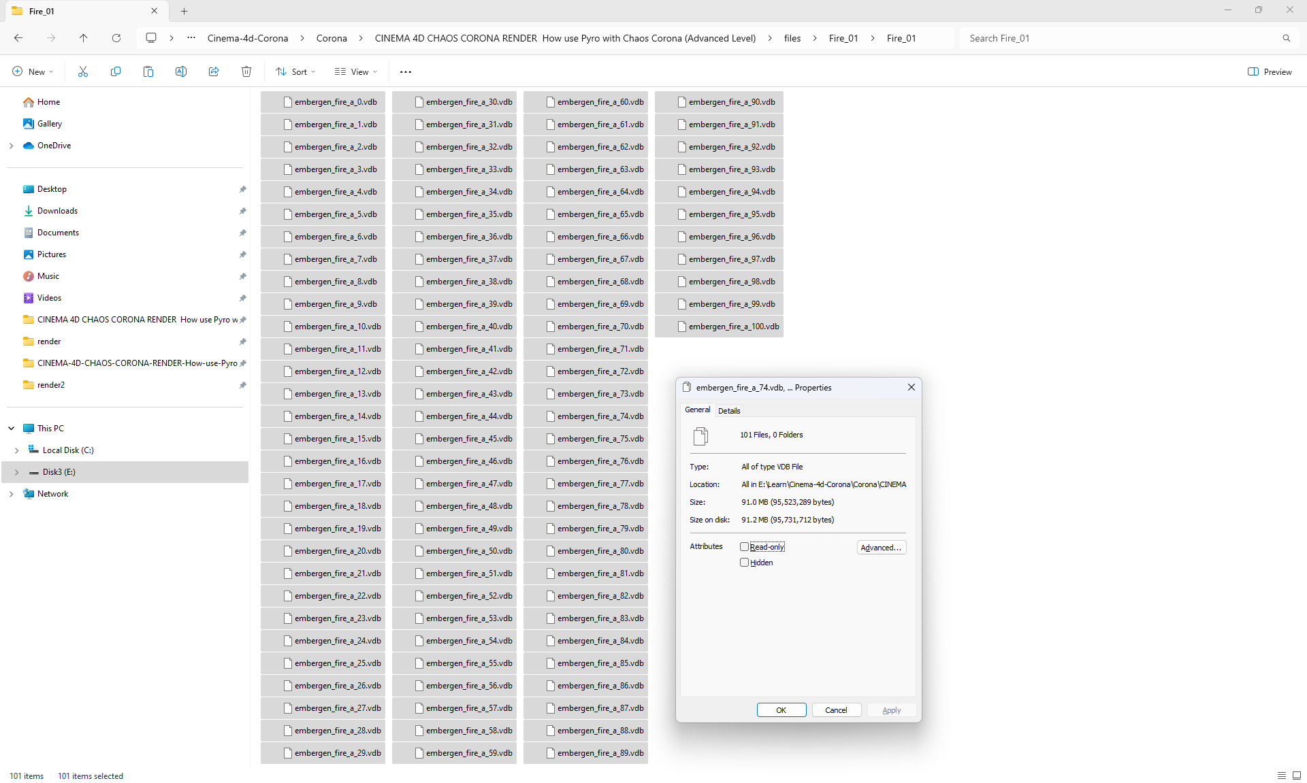
Task: Click the Search Fire_01 input field
Action: tap(1120, 38)
